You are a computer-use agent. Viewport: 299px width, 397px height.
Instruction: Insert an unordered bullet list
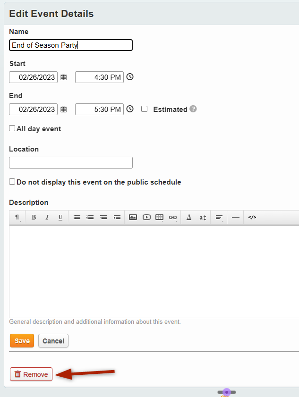(x=77, y=218)
